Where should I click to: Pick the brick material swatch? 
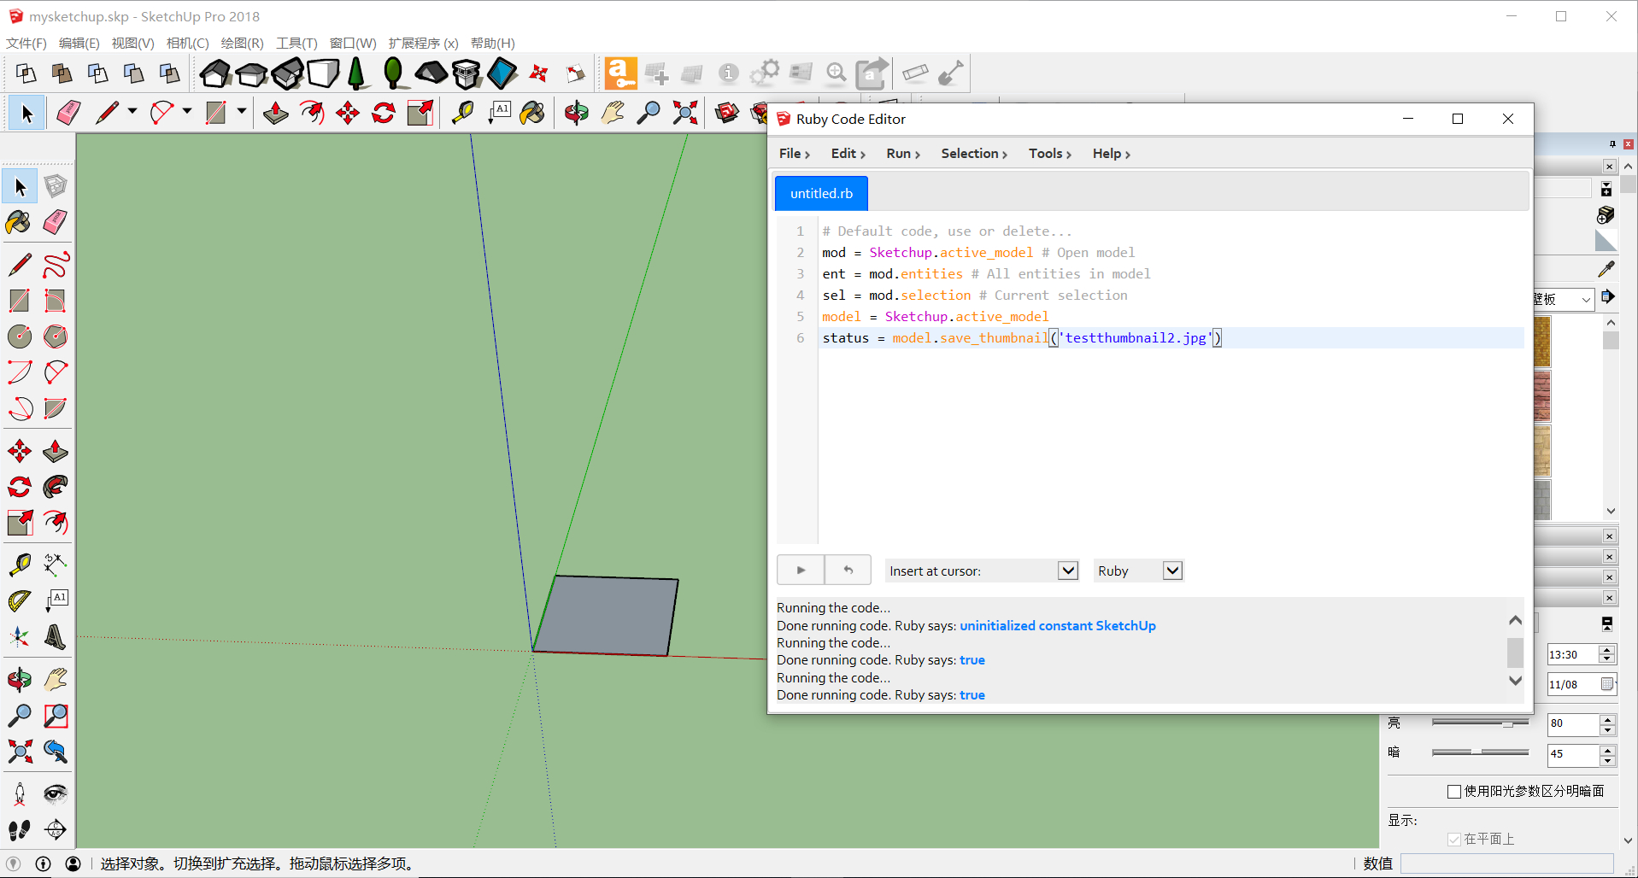1542,396
